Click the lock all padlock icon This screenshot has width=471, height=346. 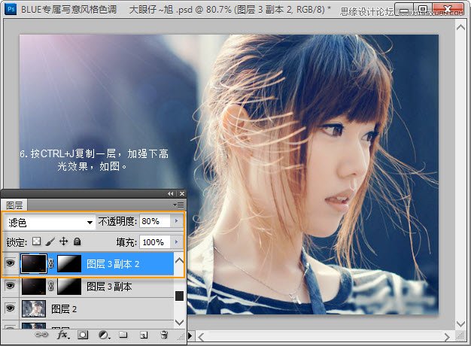pyautogui.click(x=77, y=242)
